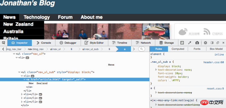The height and width of the screenshot is (108, 226).
Task: Open the Debugger tab
Action: coord(68,43)
